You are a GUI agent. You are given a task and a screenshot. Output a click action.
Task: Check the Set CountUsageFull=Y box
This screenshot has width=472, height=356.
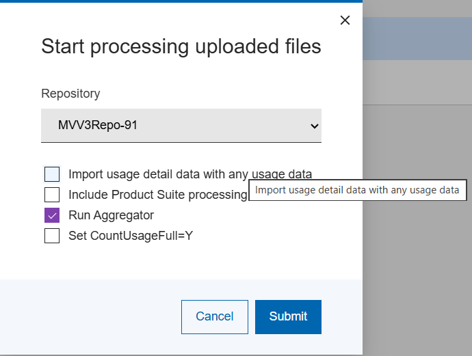point(52,236)
